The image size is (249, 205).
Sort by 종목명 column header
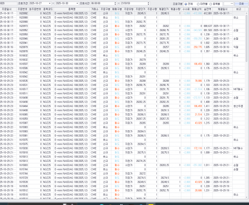(72, 9)
